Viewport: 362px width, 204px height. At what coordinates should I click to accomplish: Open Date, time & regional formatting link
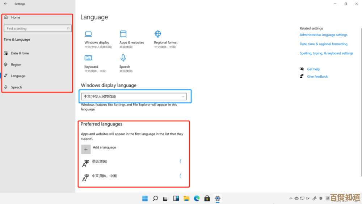323,44
